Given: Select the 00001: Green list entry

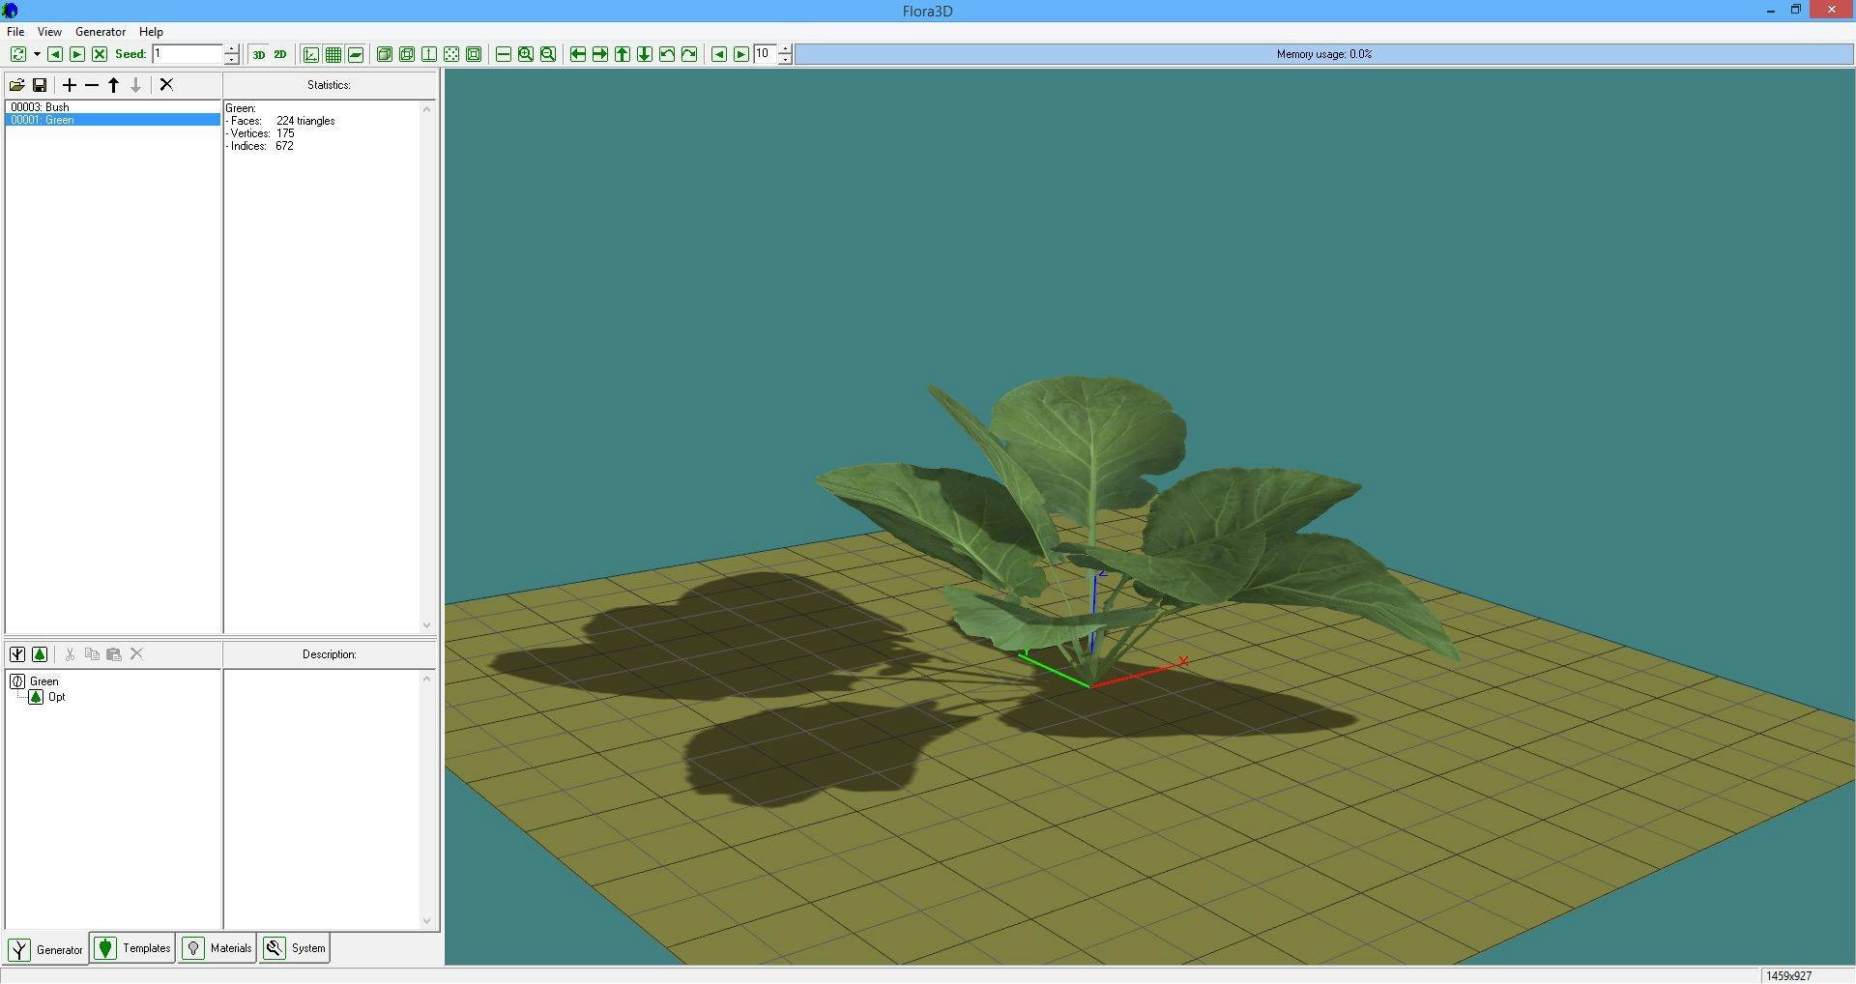Looking at the screenshot, I should click(x=113, y=120).
